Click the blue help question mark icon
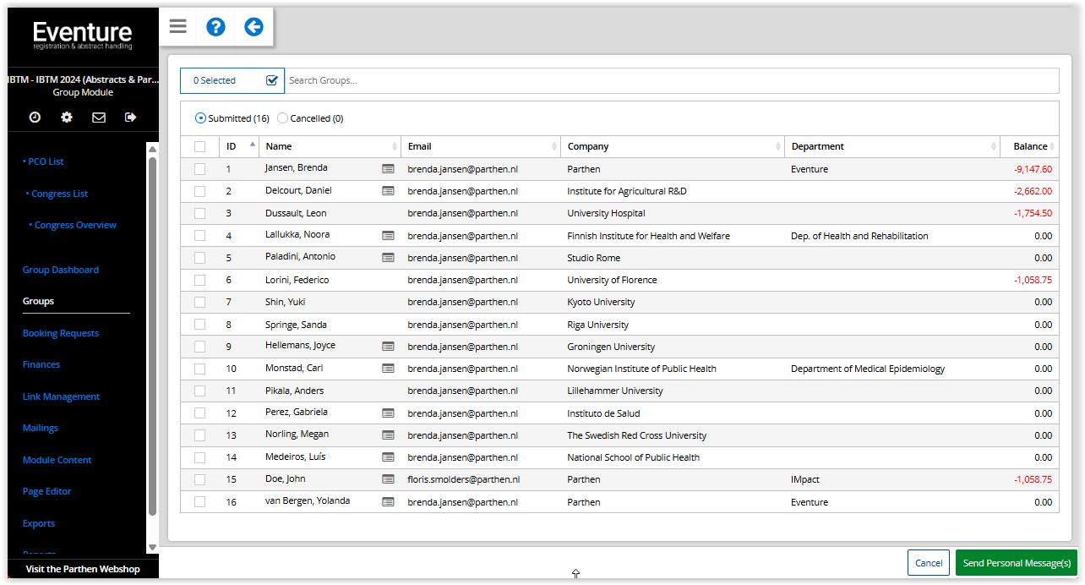Screen dimensions: 1085x585 pyautogui.click(x=215, y=27)
